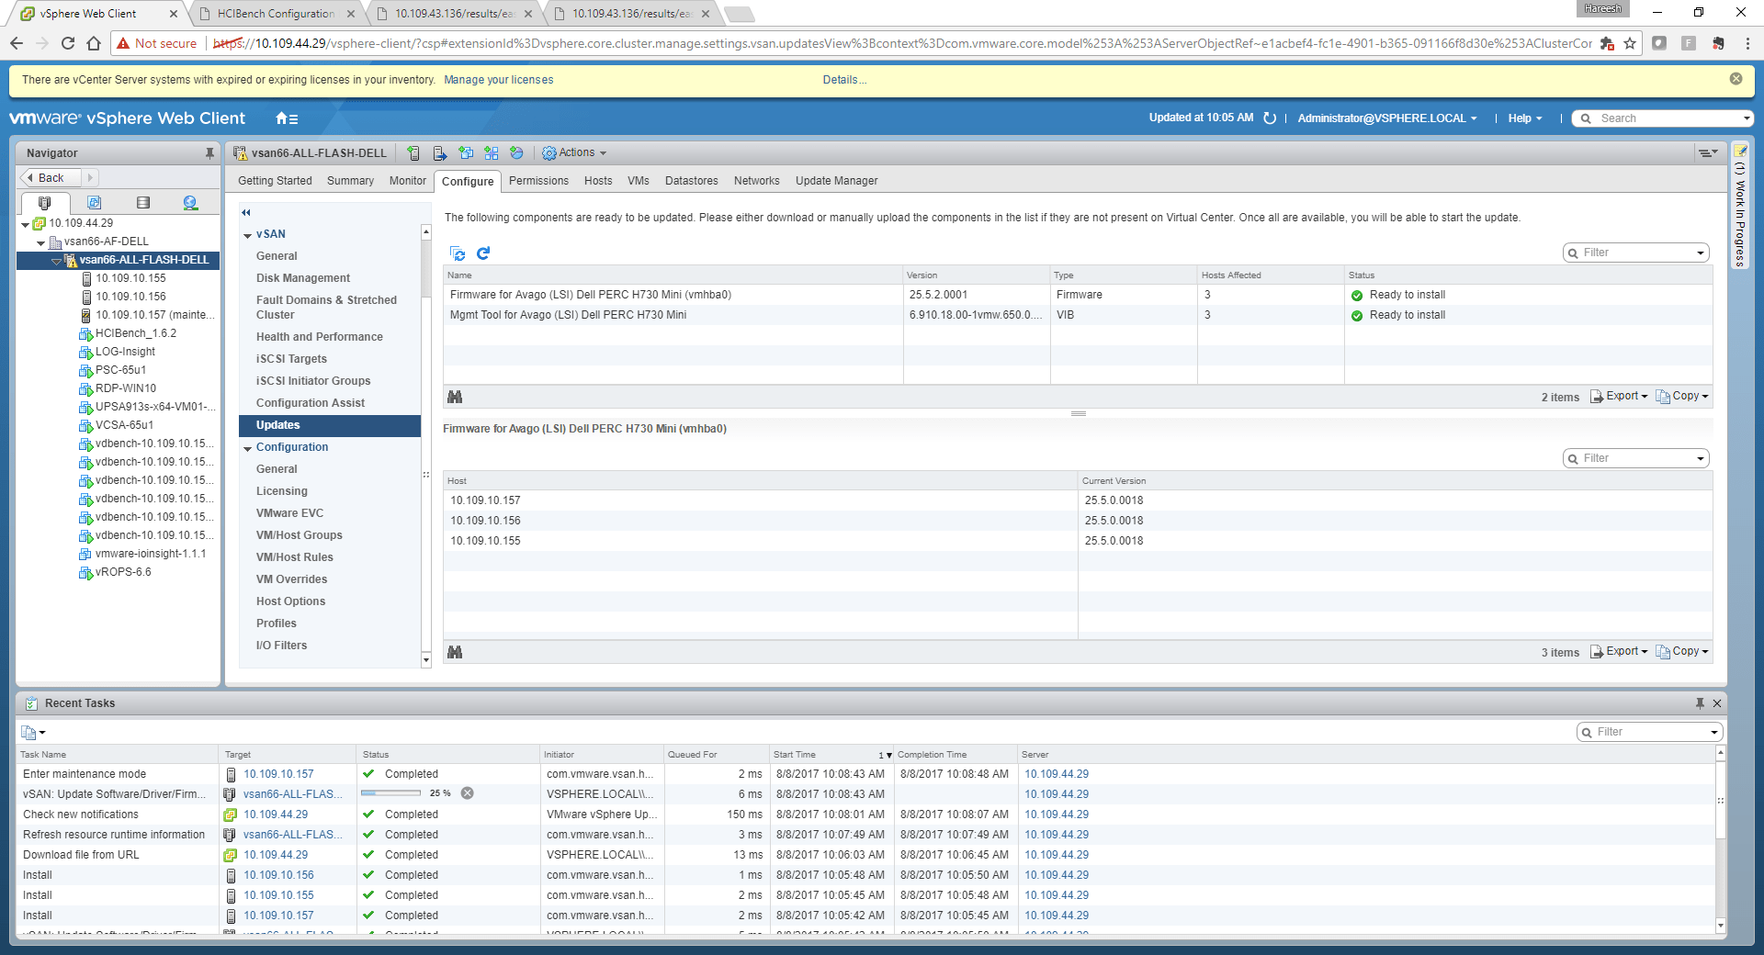The image size is (1764, 955).
Task: Open Export dropdown in the updates table
Action: 1620,397
